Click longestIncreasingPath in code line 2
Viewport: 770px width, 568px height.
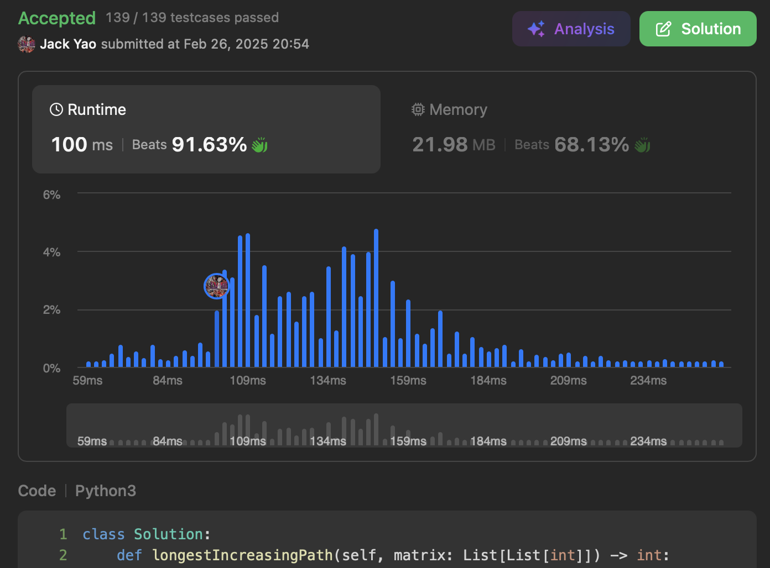[242, 555]
